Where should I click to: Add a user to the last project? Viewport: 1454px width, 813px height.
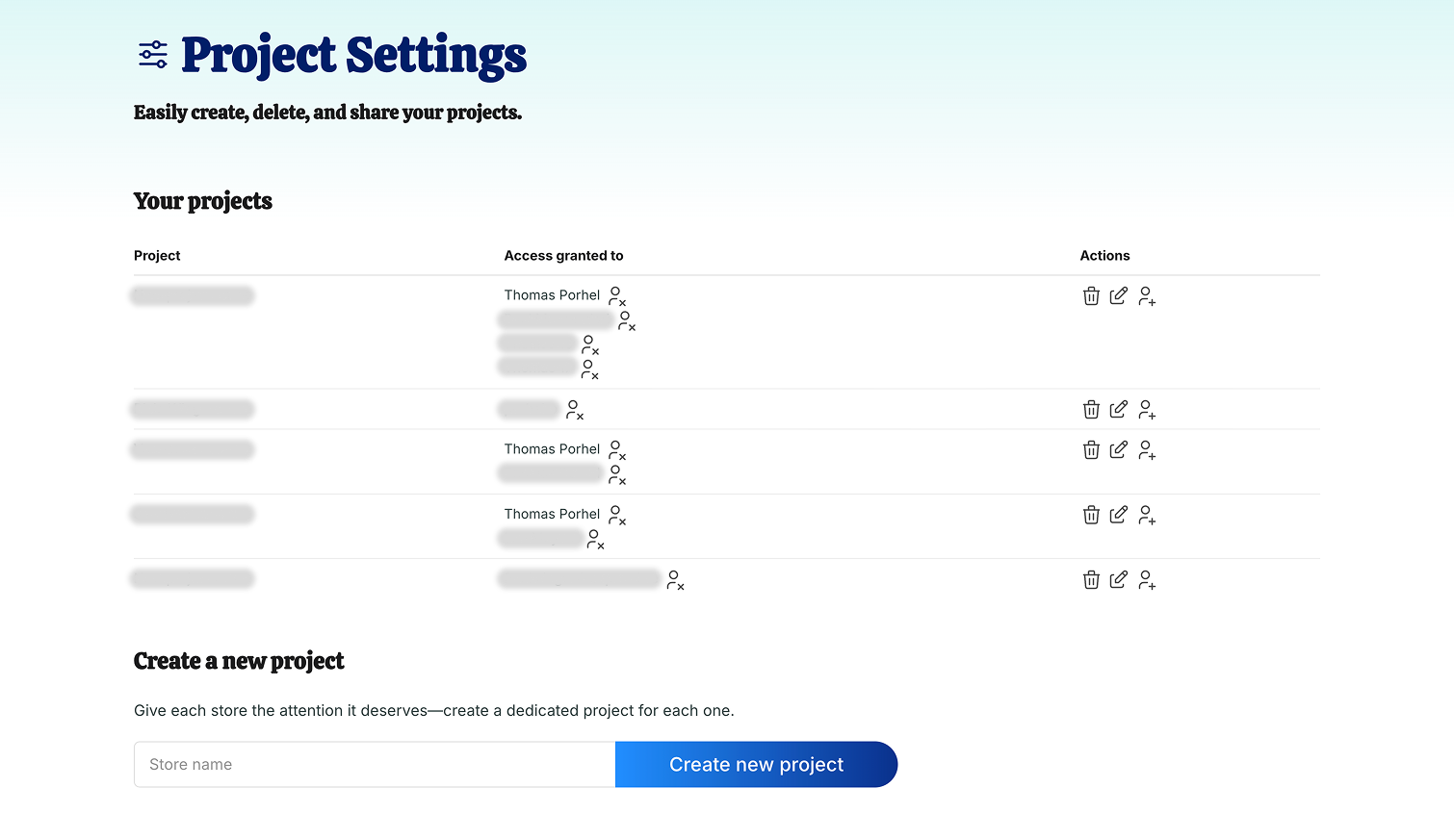click(x=1147, y=580)
